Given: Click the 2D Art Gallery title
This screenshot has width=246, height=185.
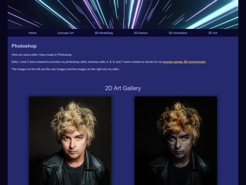Looking at the screenshot, I should click(x=123, y=88).
